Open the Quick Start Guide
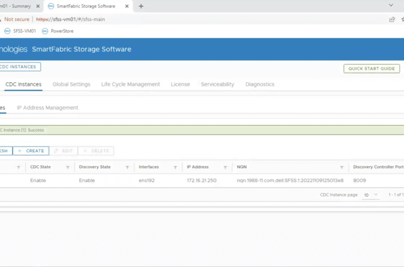 [371, 69]
